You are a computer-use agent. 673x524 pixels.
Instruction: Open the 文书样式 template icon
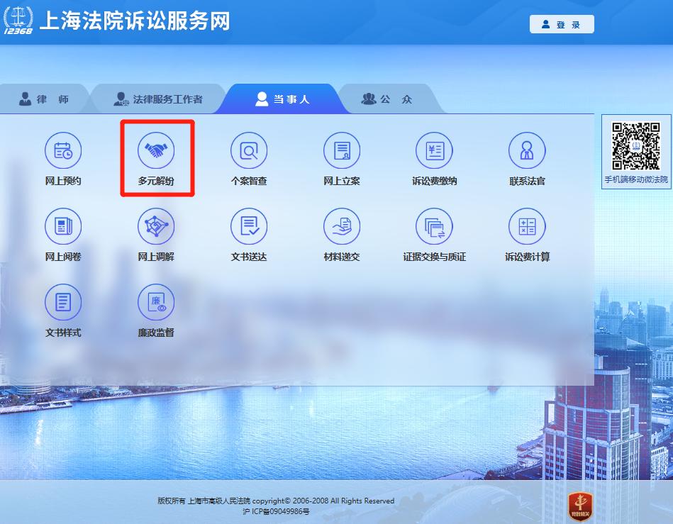click(x=63, y=303)
